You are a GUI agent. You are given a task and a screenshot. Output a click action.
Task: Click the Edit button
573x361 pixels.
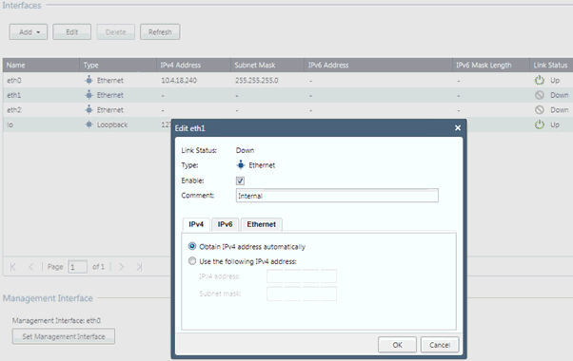tap(72, 32)
